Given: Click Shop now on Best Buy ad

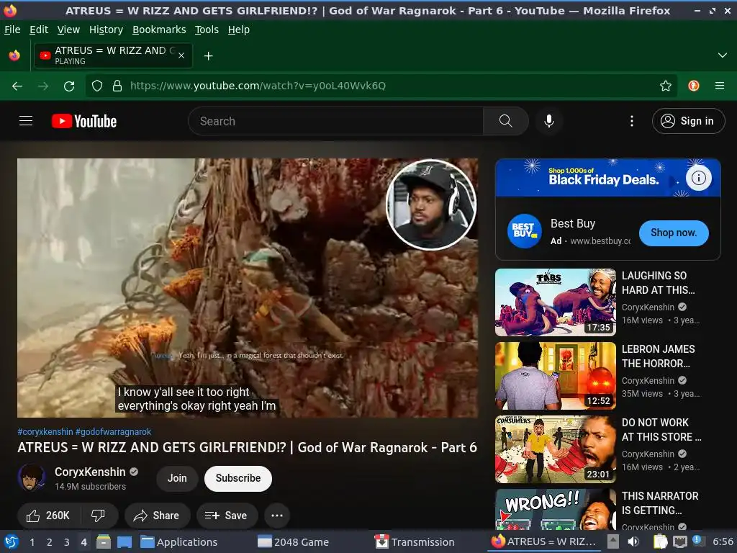Looking at the screenshot, I should pos(674,233).
